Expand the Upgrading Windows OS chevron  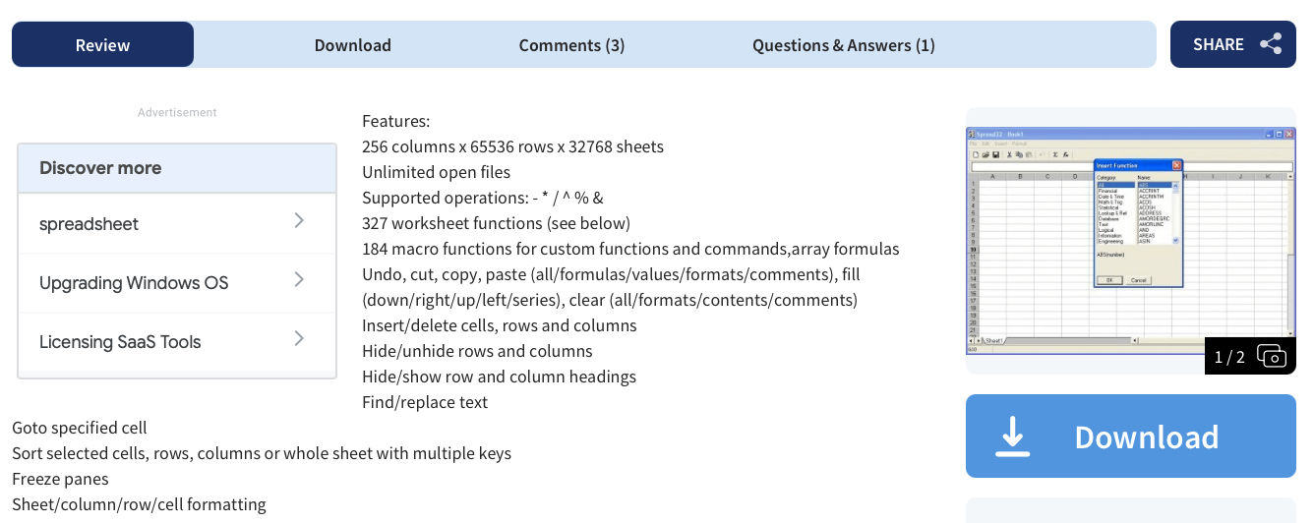(x=299, y=280)
